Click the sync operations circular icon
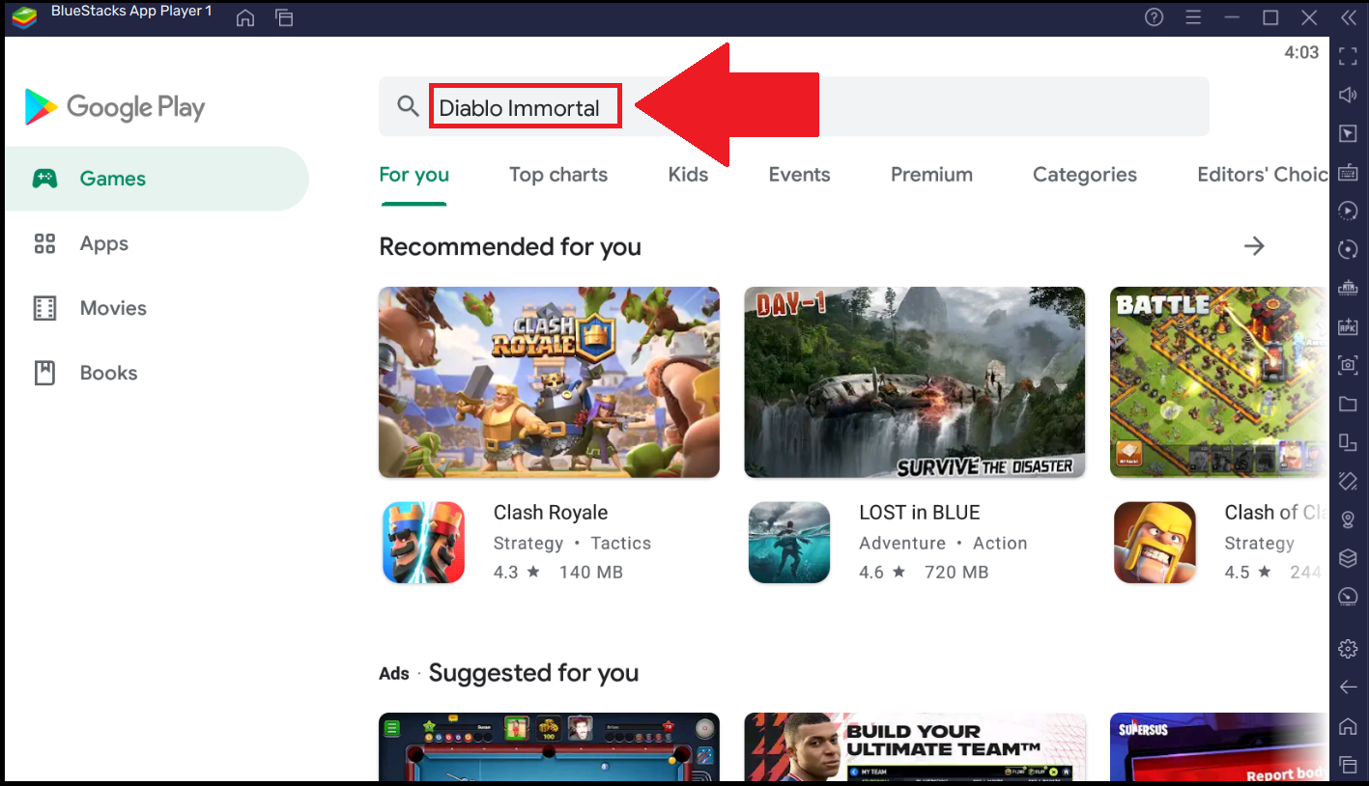This screenshot has height=786, width=1369. coord(1348,249)
